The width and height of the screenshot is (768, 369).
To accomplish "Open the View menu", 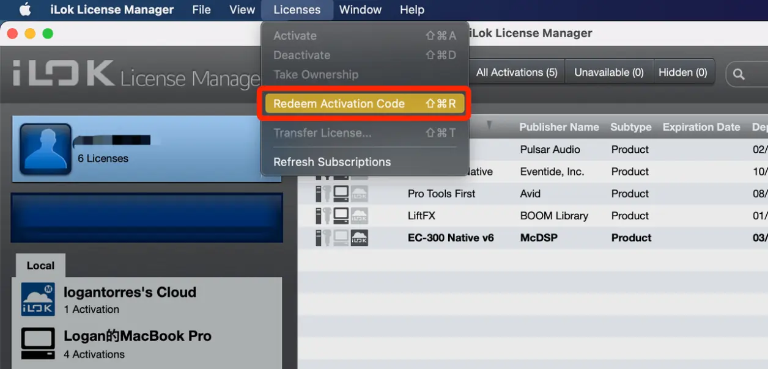I will click(x=242, y=10).
